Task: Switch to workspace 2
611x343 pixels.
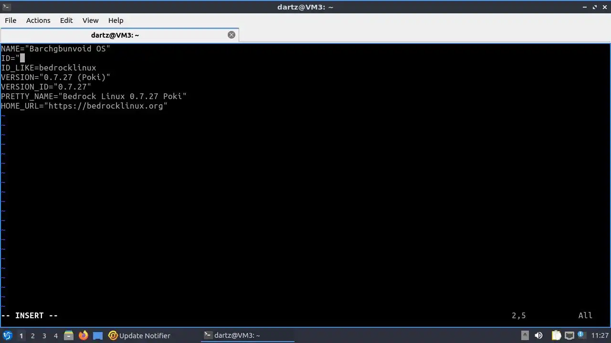Action: 32,336
